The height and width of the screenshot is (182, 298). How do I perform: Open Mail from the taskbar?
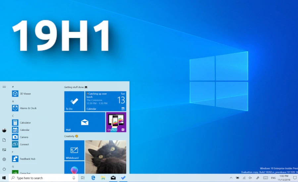pos(113,178)
